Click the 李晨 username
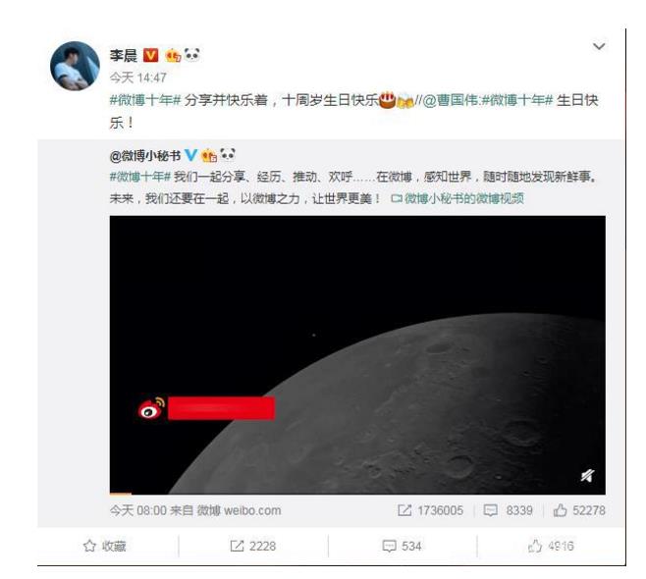Screen dimensions: 646x579 tap(123, 55)
